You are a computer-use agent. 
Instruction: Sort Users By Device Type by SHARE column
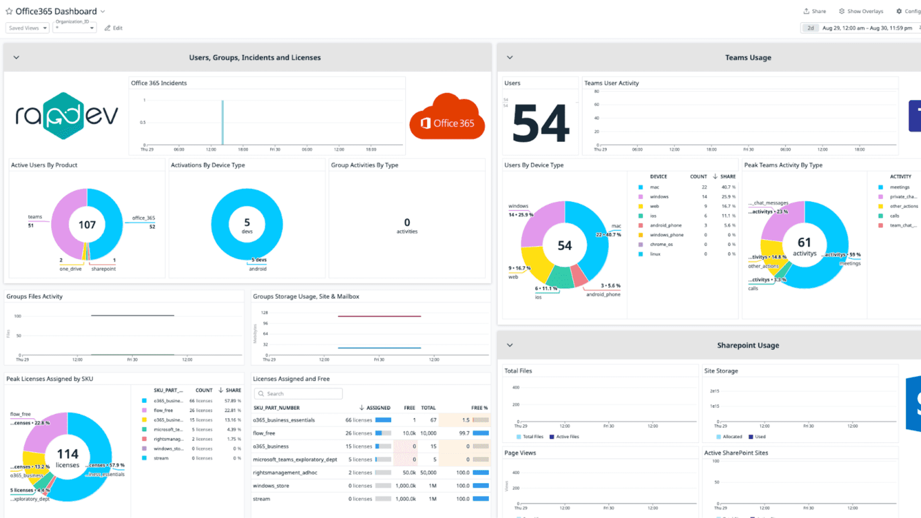[724, 177]
